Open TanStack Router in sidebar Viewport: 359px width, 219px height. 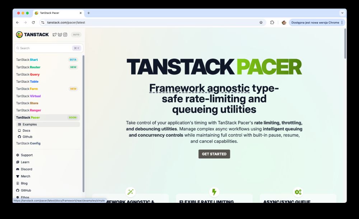47,67
